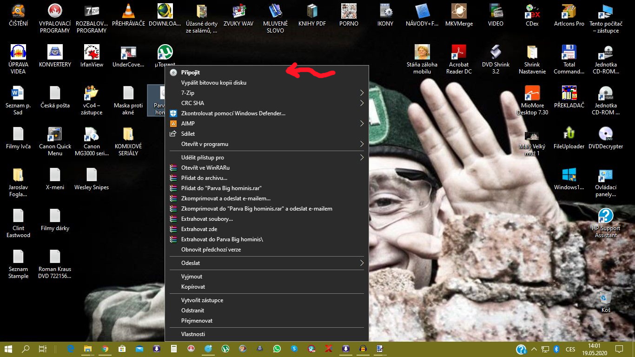635x357 pixels.
Task: Open HP Support Assistant shortcut
Action: tap(605, 223)
